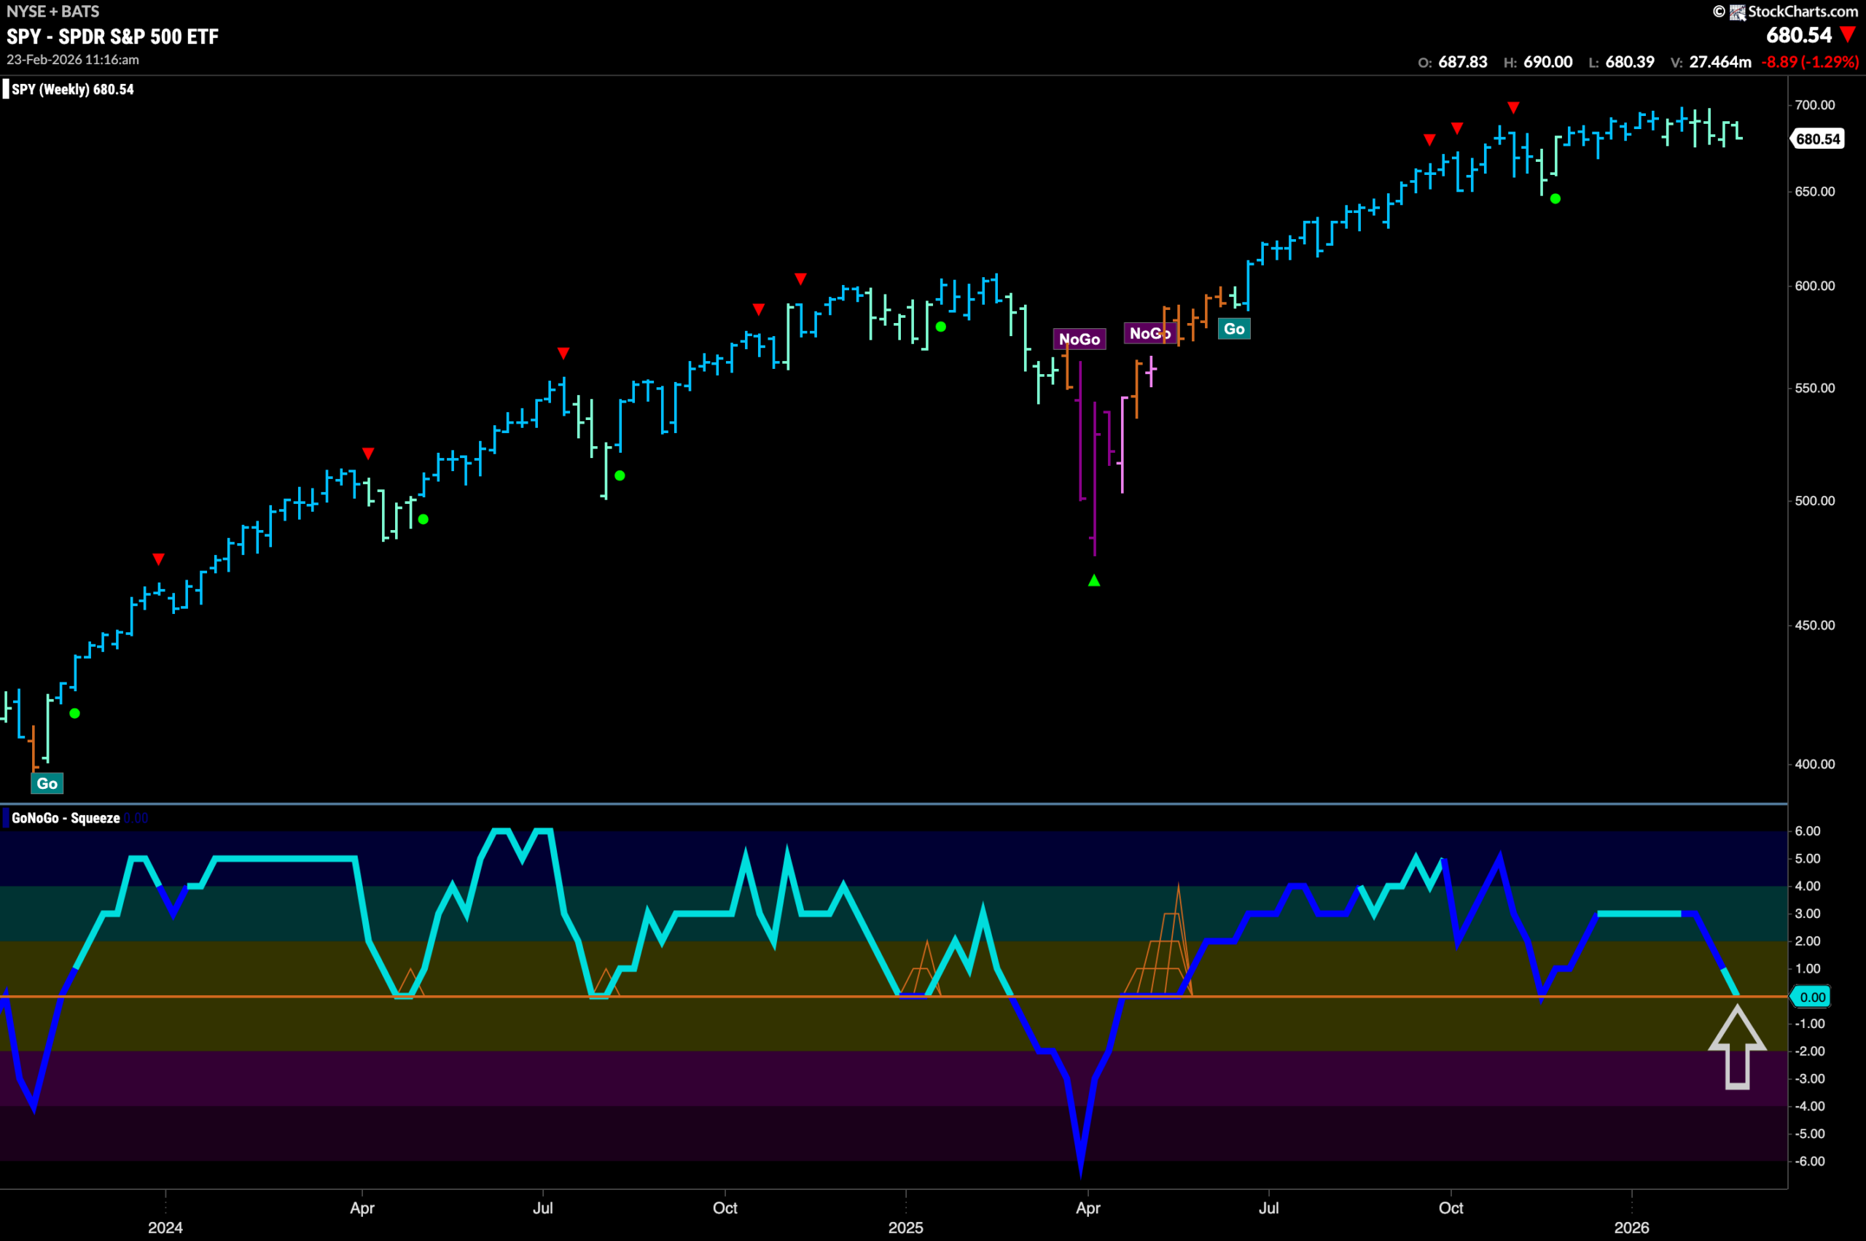This screenshot has height=1241, width=1866.
Task: Click the StockCharts.com copyright text
Action: [1803, 11]
